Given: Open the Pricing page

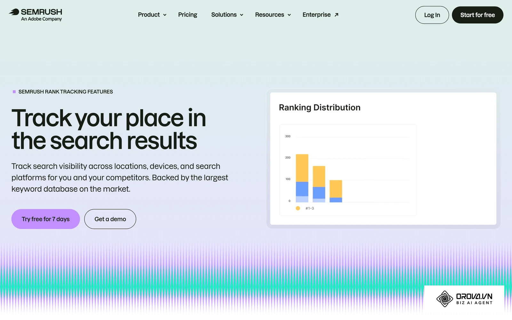Looking at the screenshot, I should 188,15.
